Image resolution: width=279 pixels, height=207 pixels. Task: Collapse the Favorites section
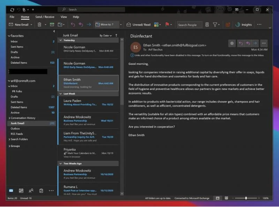pos(9,36)
